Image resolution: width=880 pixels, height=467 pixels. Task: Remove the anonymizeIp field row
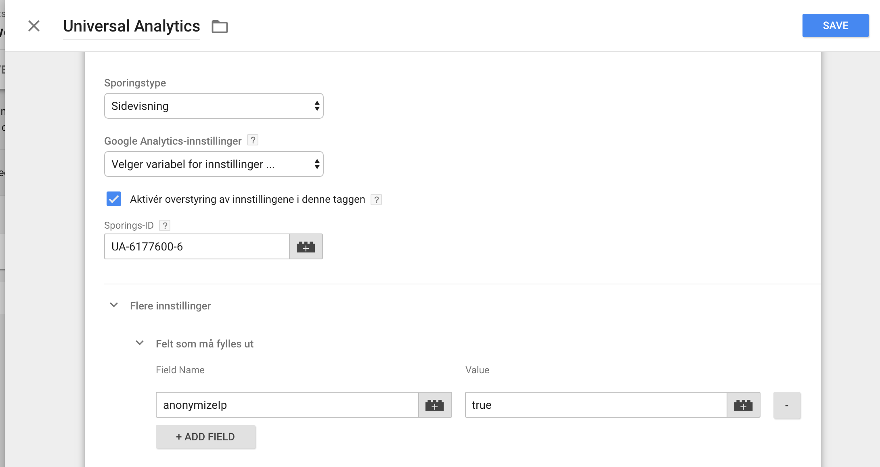click(787, 405)
